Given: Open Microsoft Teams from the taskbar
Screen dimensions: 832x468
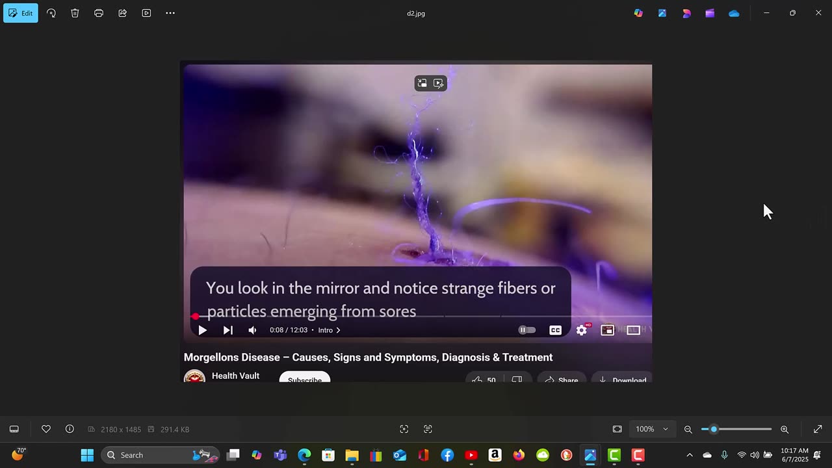Looking at the screenshot, I should pos(280,455).
